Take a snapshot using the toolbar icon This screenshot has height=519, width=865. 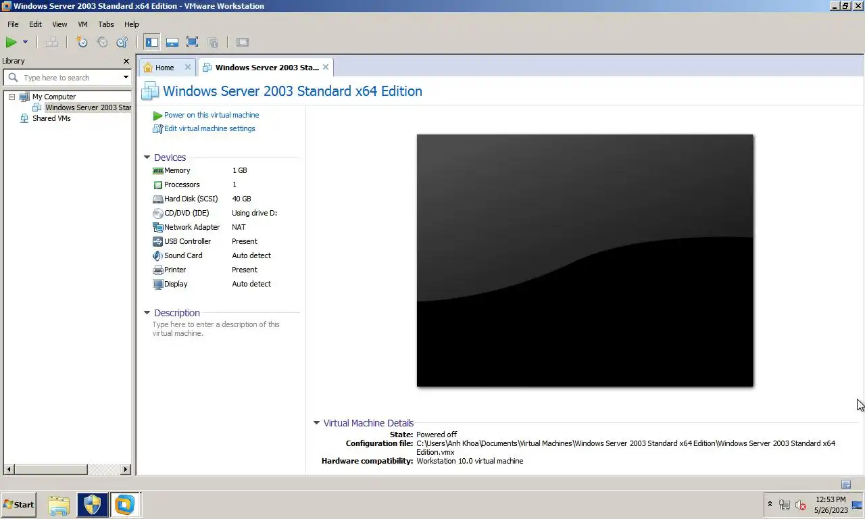click(x=82, y=42)
